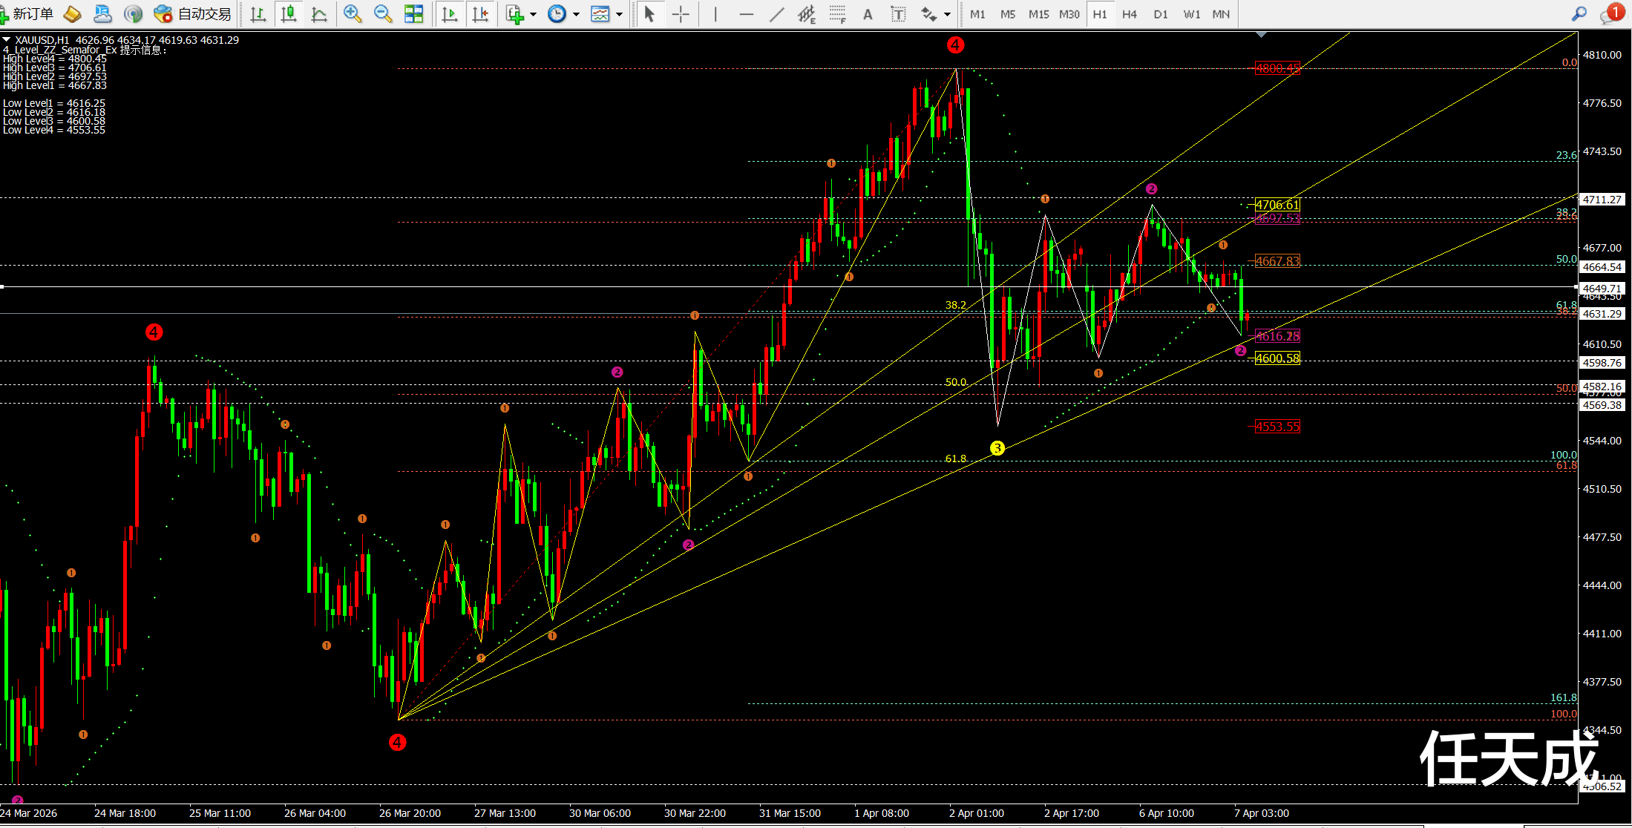Viewport: 1632px width, 828px height.
Task: Open the tile windows icon
Action: coord(413,14)
